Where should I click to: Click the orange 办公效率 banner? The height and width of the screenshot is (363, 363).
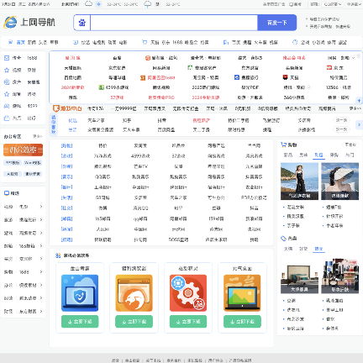(x=23, y=150)
